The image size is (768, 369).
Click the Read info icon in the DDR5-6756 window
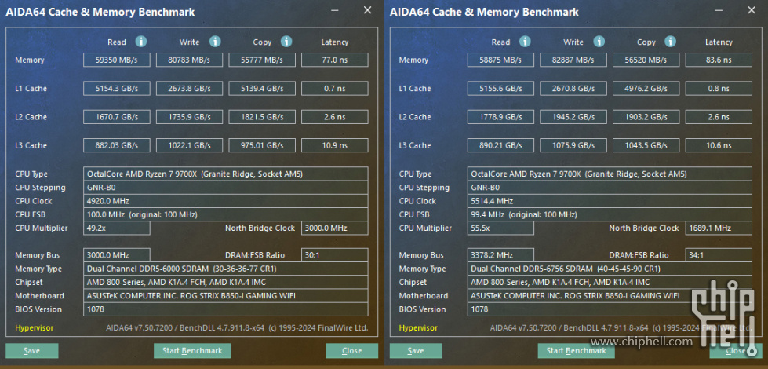pos(526,42)
